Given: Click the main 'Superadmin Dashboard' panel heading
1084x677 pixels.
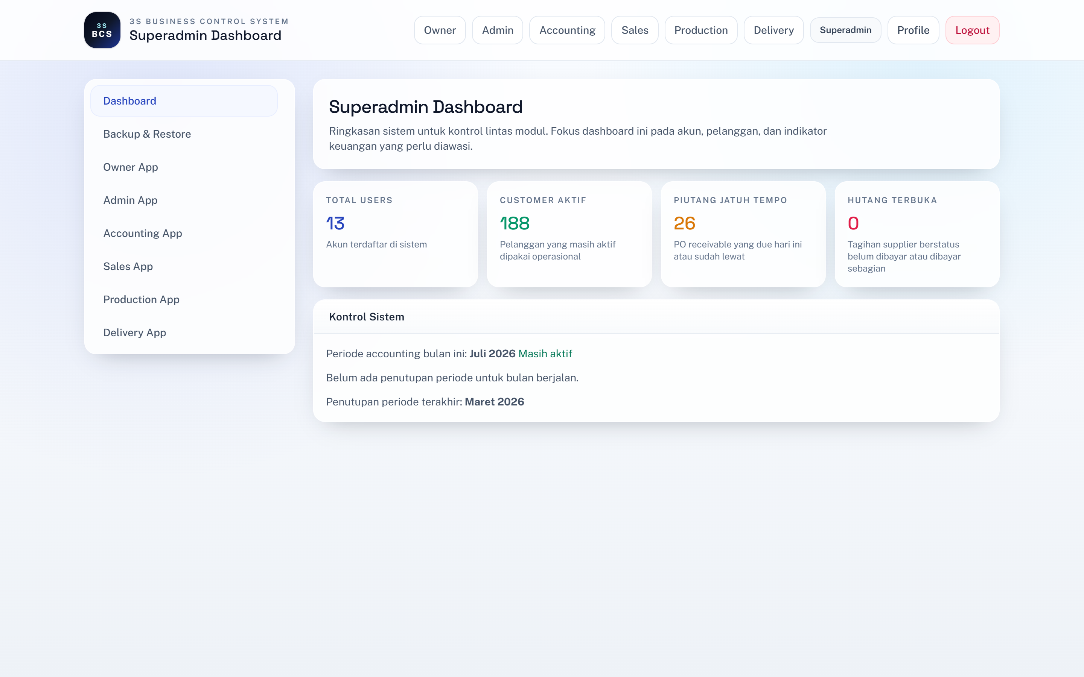Looking at the screenshot, I should [x=426, y=107].
